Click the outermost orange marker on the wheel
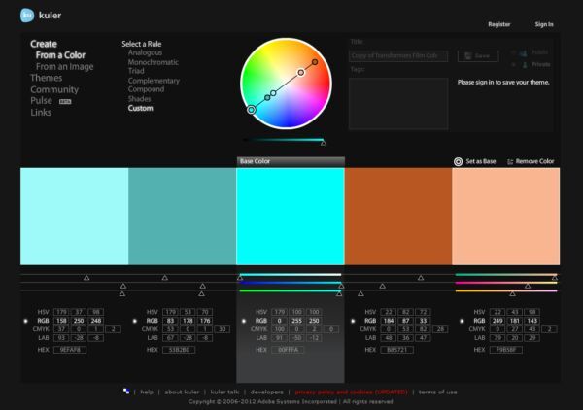The image size is (583, 410). pos(314,63)
